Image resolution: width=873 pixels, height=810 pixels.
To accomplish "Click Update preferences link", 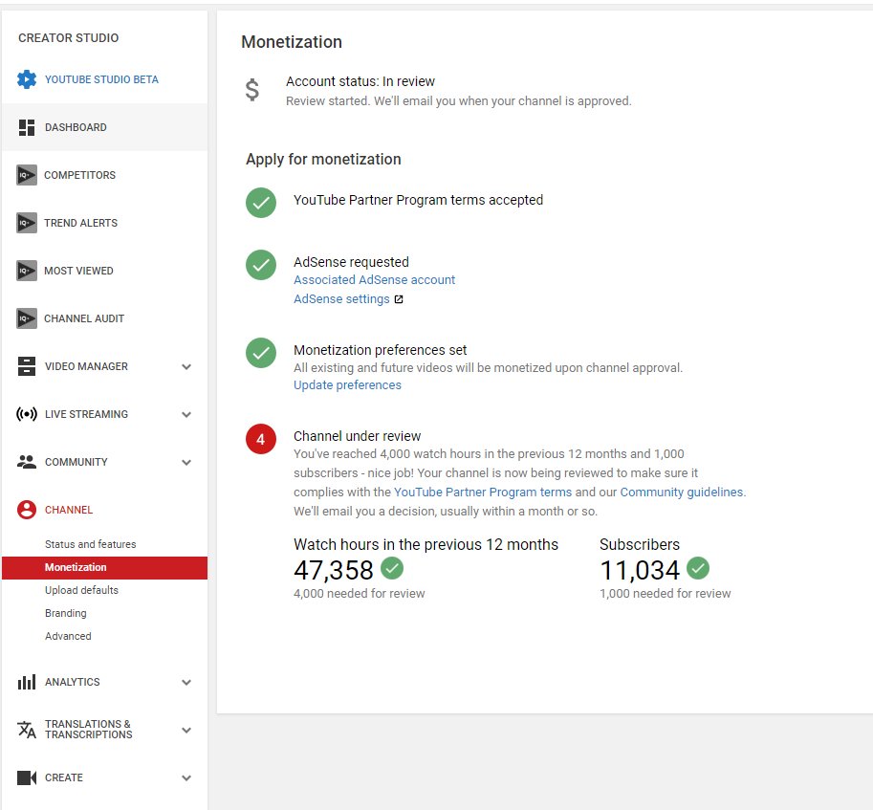I will point(347,385).
